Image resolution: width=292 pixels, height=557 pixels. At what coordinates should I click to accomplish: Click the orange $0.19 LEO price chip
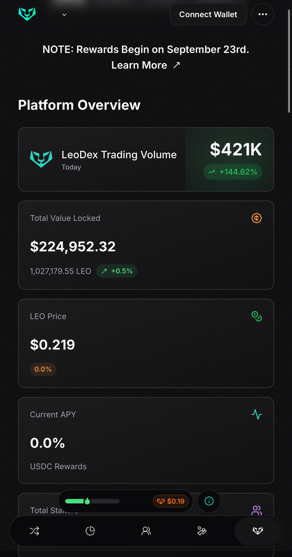[171, 501]
